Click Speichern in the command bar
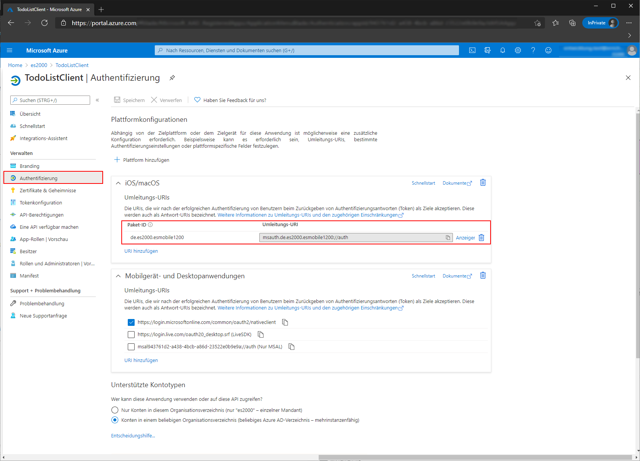Viewport: 640px width, 461px height. click(x=129, y=100)
